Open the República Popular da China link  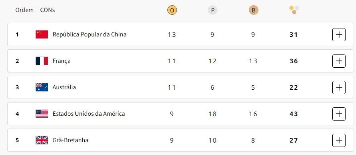90,34
